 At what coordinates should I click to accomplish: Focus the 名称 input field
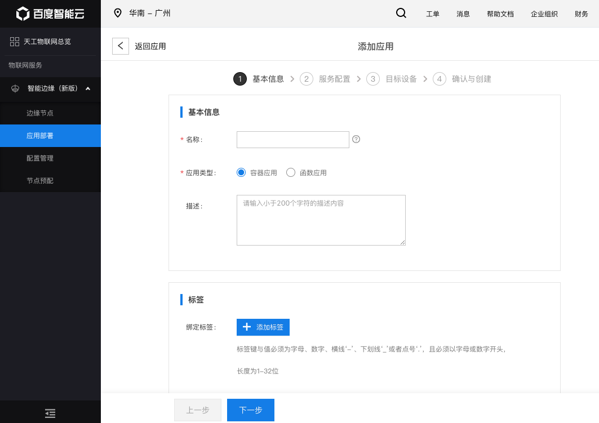(x=292, y=140)
